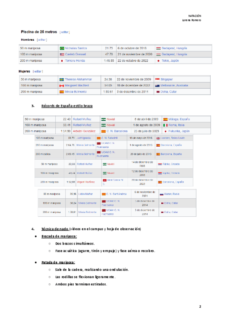Viewport: 229px width, 323px height.
Task: Click editar link next to Hombres heading
Action: click(42, 40)
